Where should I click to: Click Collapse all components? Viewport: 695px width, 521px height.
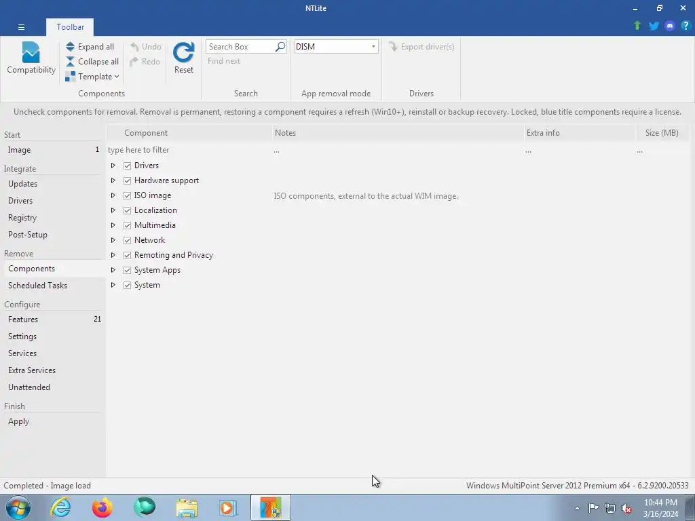pos(92,62)
